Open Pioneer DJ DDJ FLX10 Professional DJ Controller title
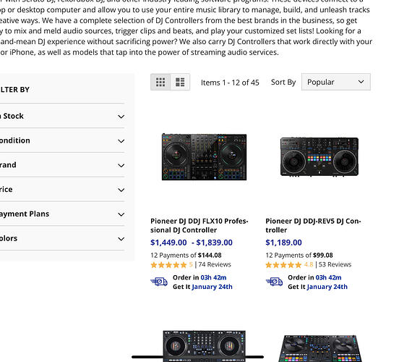 click(199, 225)
